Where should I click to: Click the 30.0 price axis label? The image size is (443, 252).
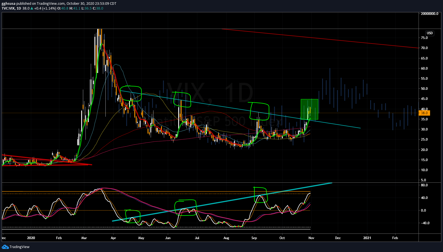[x=424, y=129]
